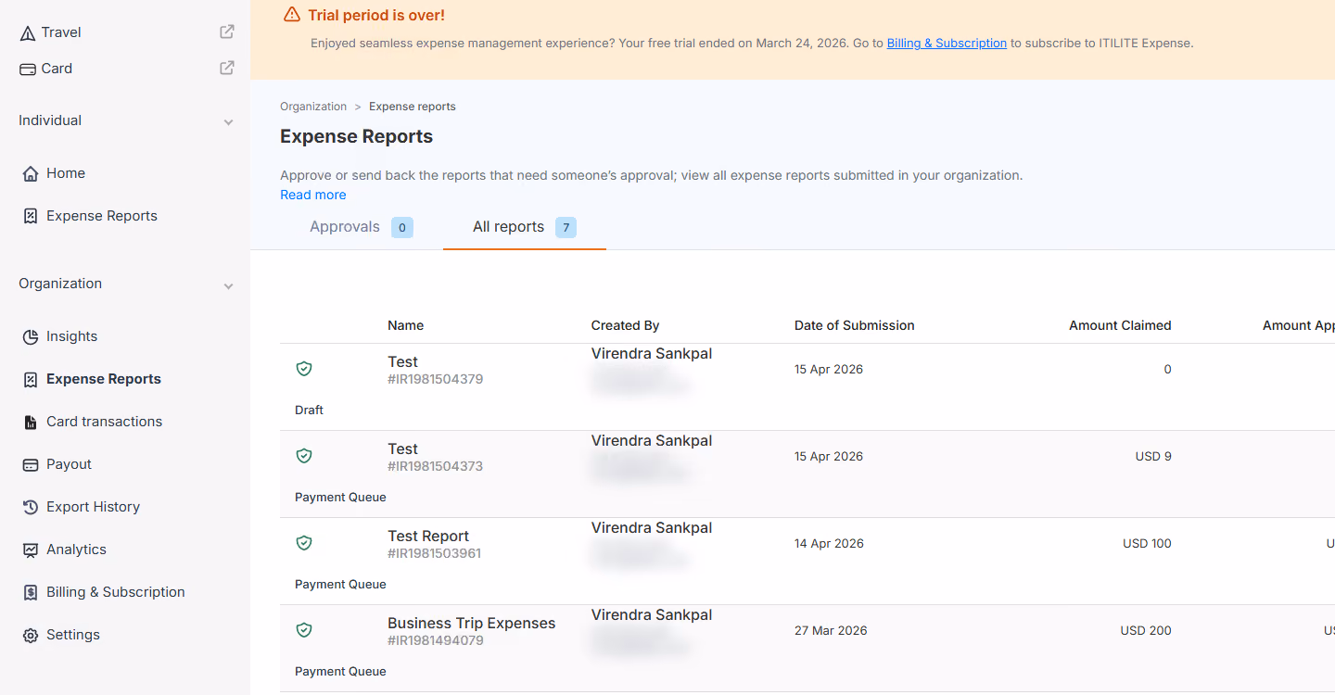Click the Billing & Subscription icon
Image resolution: width=1335 pixels, height=695 pixels.
pyautogui.click(x=31, y=592)
